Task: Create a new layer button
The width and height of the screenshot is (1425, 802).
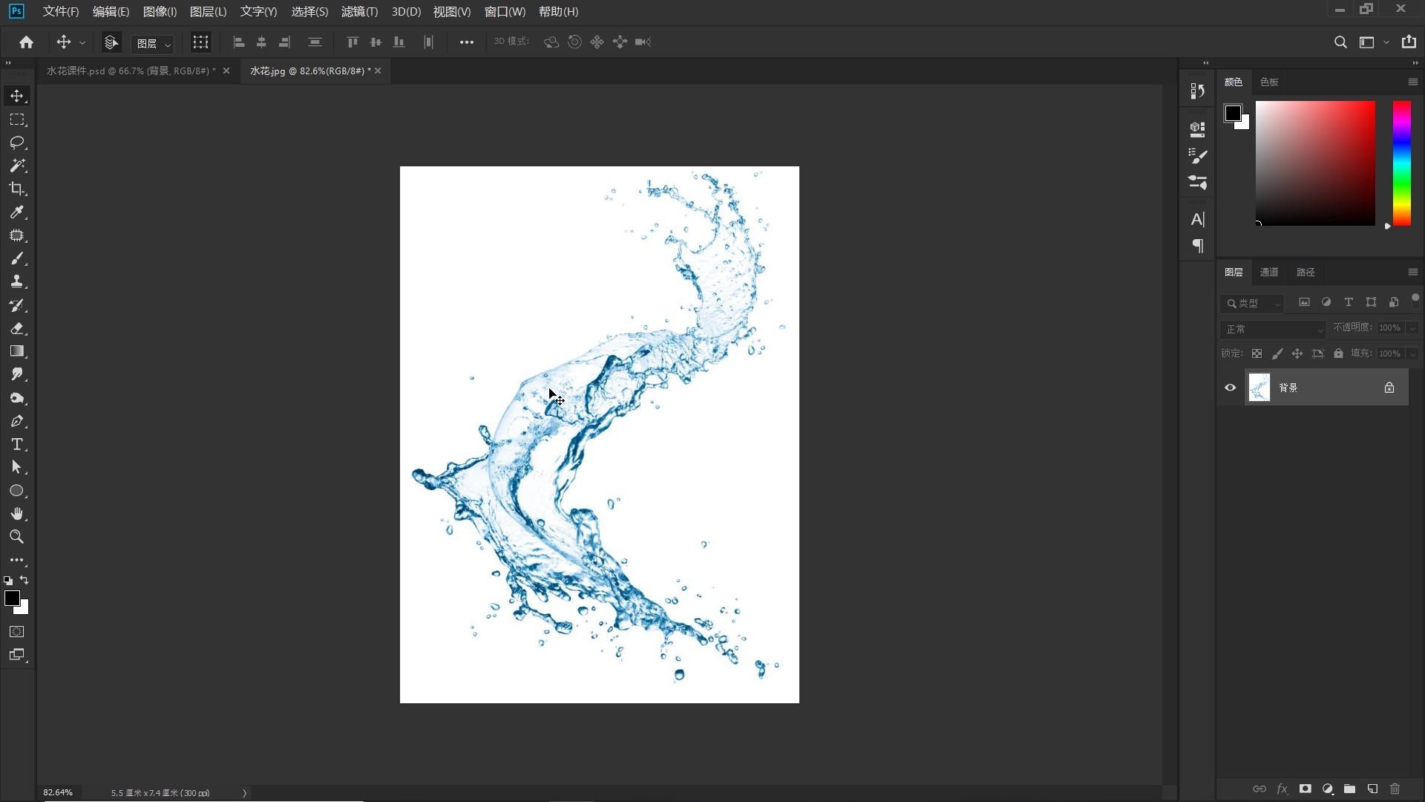Action: [1372, 789]
